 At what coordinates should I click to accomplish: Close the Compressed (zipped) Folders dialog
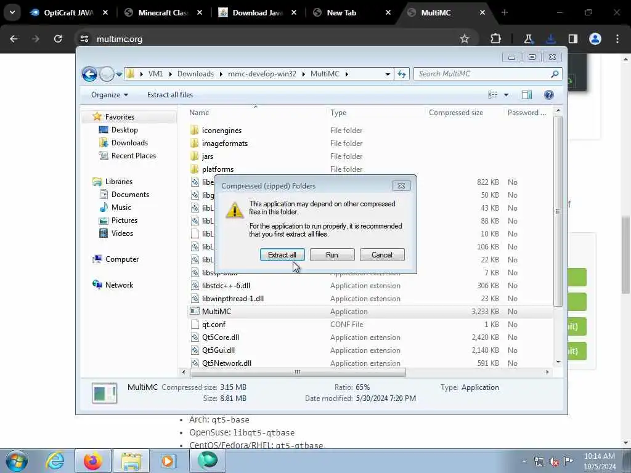click(x=401, y=185)
